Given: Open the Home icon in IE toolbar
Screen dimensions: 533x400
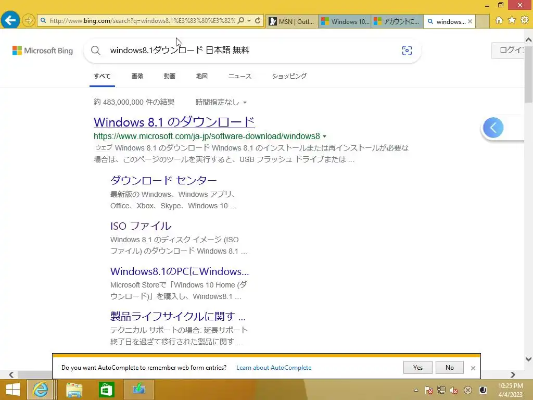Looking at the screenshot, I should [499, 20].
